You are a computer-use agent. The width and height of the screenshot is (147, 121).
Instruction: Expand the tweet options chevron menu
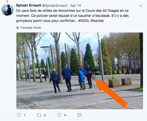[x=141, y=6]
